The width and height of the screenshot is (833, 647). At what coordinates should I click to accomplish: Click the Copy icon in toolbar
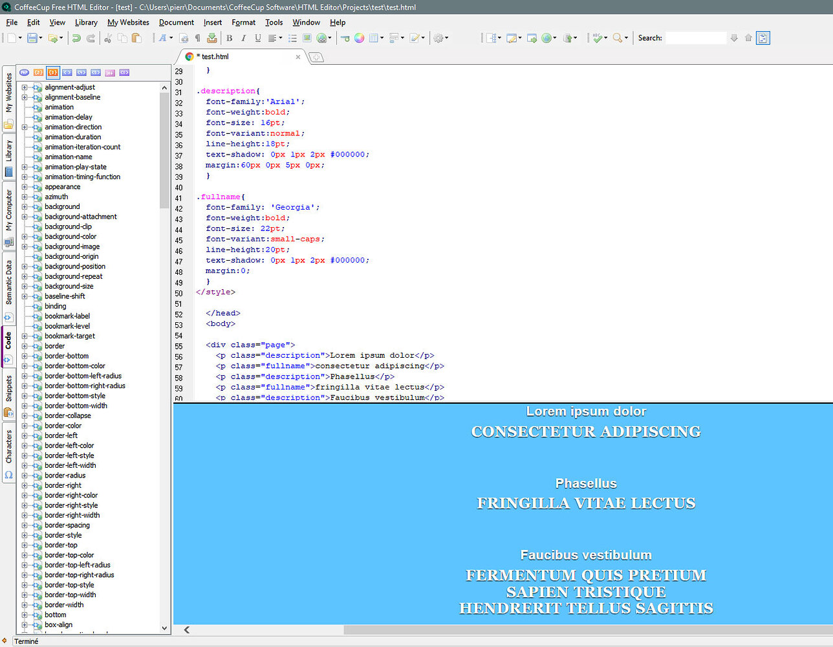coord(122,38)
